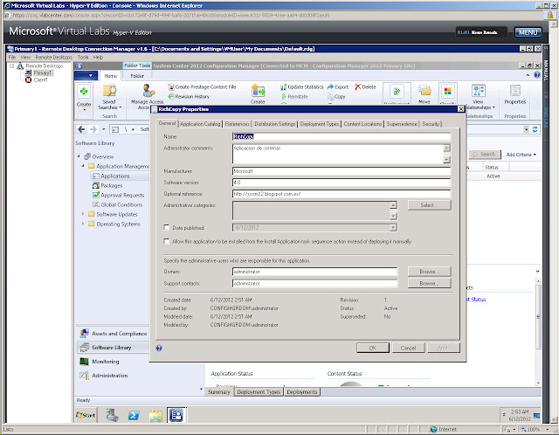This screenshot has width=559, height=435.
Task: Open Distribution Settings tab
Action: tap(274, 124)
